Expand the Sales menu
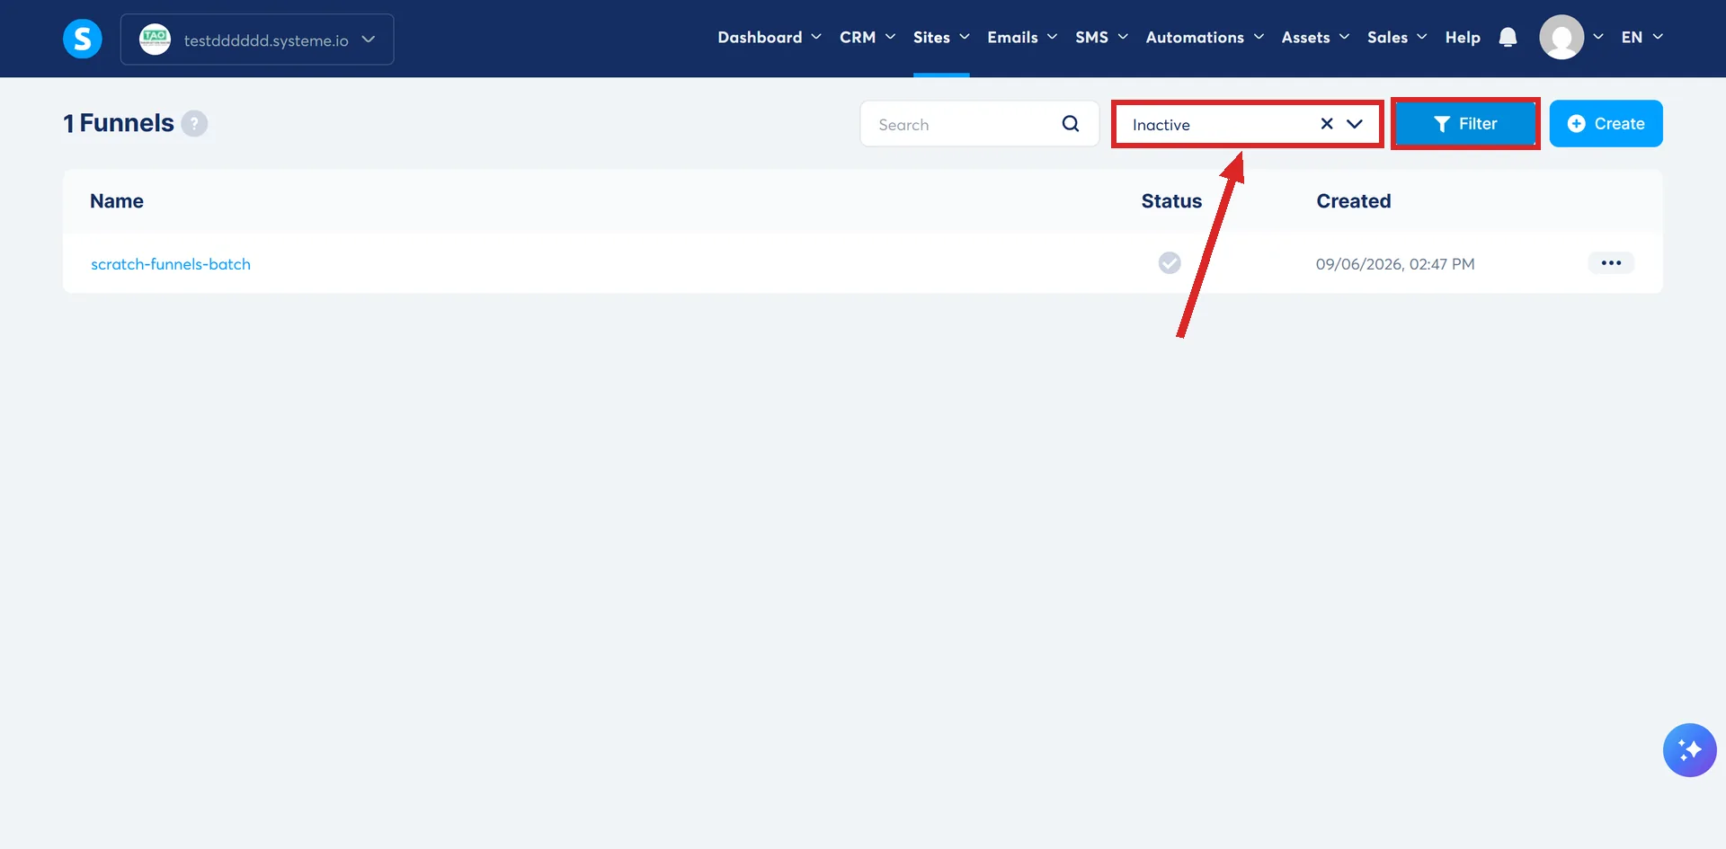This screenshot has height=849, width=1726. (x=1397, y=37)
